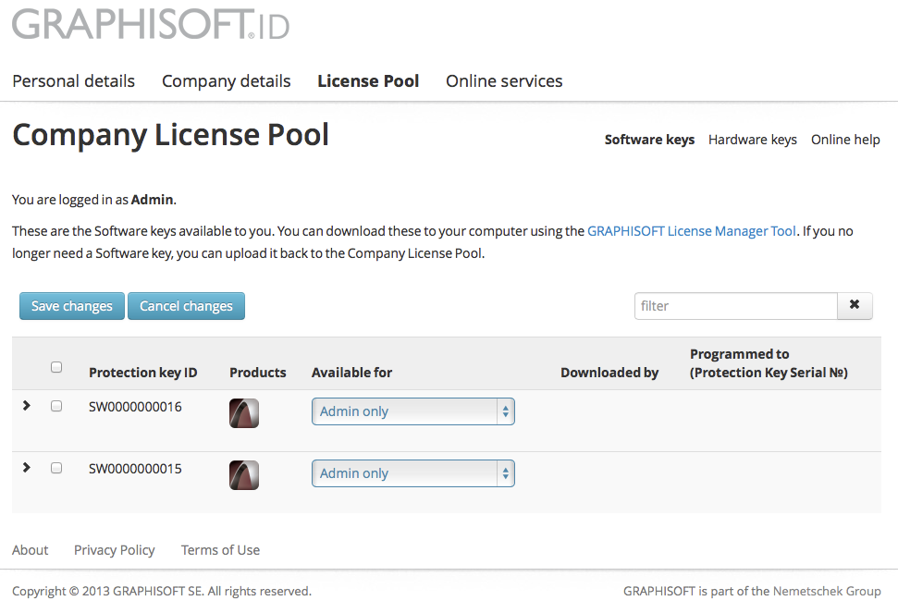Switch to the Online services tab
This screenshot has height=613, width=898.
(x=504, y=81)
